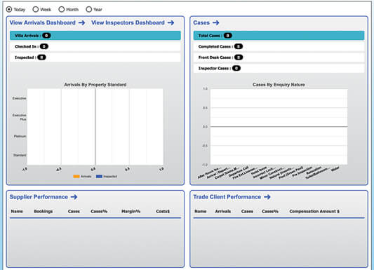Sort trade client table by Cases% column
This screenshot has width=374, height=270.
(x=270, y=211)
